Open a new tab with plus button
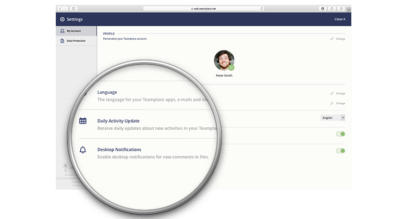The image size is (417, 219). point(349,10)
